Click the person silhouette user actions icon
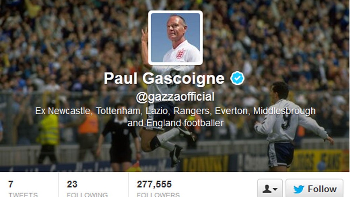This screenshot has width=350, height=197. [267, 189]
